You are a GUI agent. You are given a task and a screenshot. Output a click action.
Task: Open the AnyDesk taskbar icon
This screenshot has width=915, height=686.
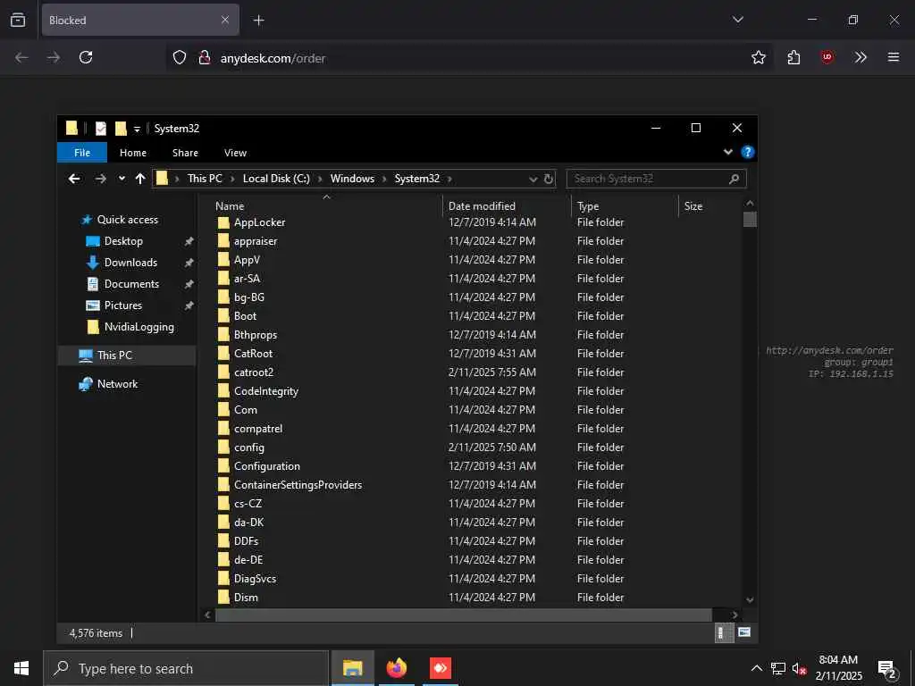441,668
